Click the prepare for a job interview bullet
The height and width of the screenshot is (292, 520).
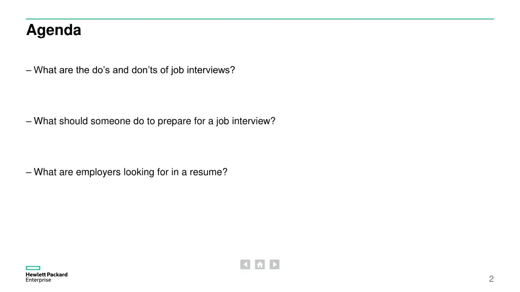150,121
